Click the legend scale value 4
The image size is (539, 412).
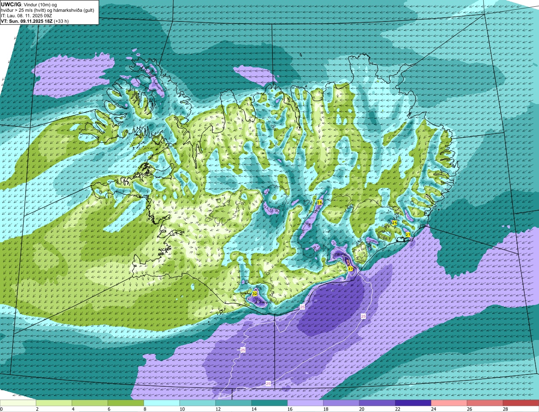pos(73,409)
